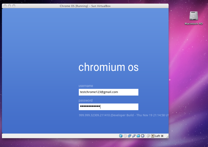208x147 pixels.
Task: Minimize the VirtualBox window using the middle title button
Action: [10, 6]
